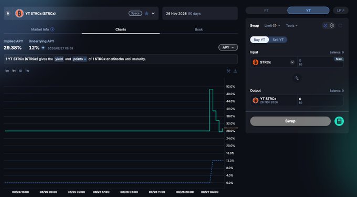The width and height of the screenshot is (357, 197).
Task: Click the swap direction arrows icon
Action: [x=297, y=78]
